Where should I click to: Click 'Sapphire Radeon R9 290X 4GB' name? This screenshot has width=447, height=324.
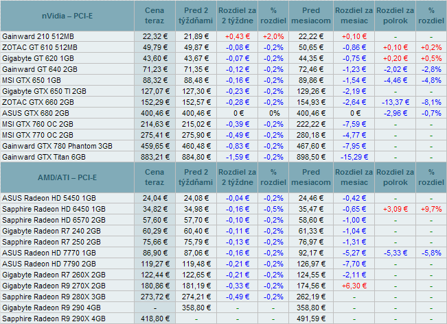coord(54,319)
